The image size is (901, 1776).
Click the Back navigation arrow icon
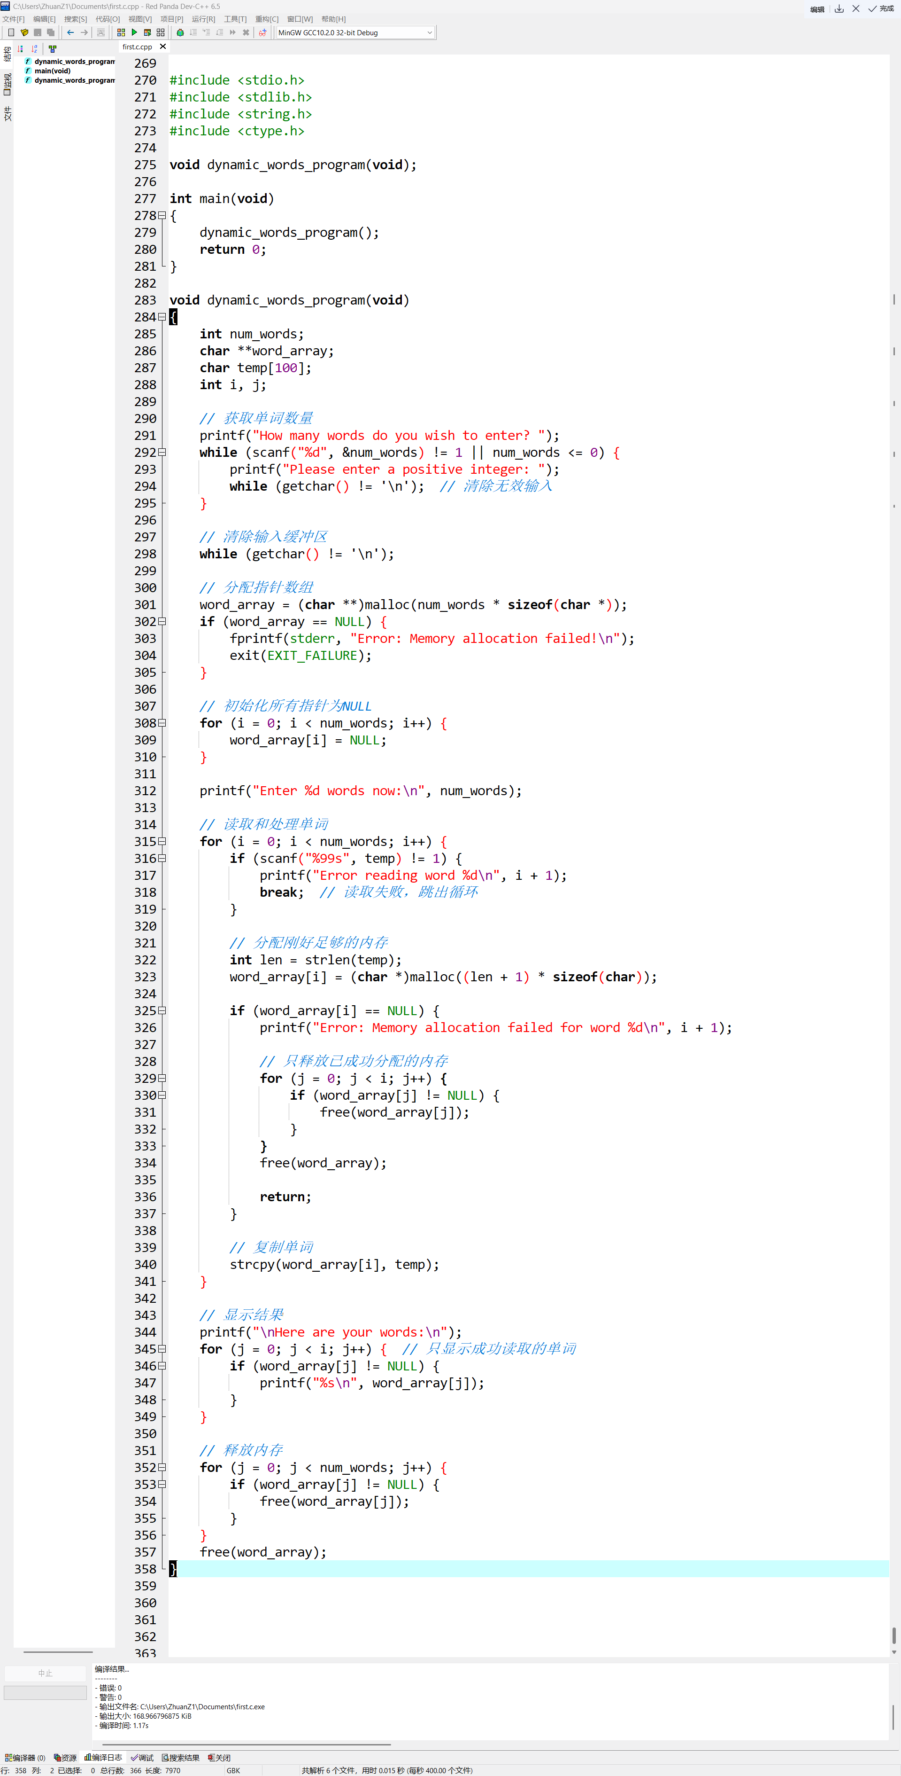(x=70, y=32)
